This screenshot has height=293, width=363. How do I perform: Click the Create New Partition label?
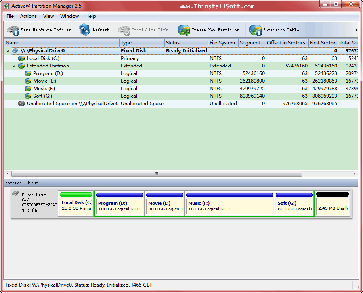[x=215, y=30]
